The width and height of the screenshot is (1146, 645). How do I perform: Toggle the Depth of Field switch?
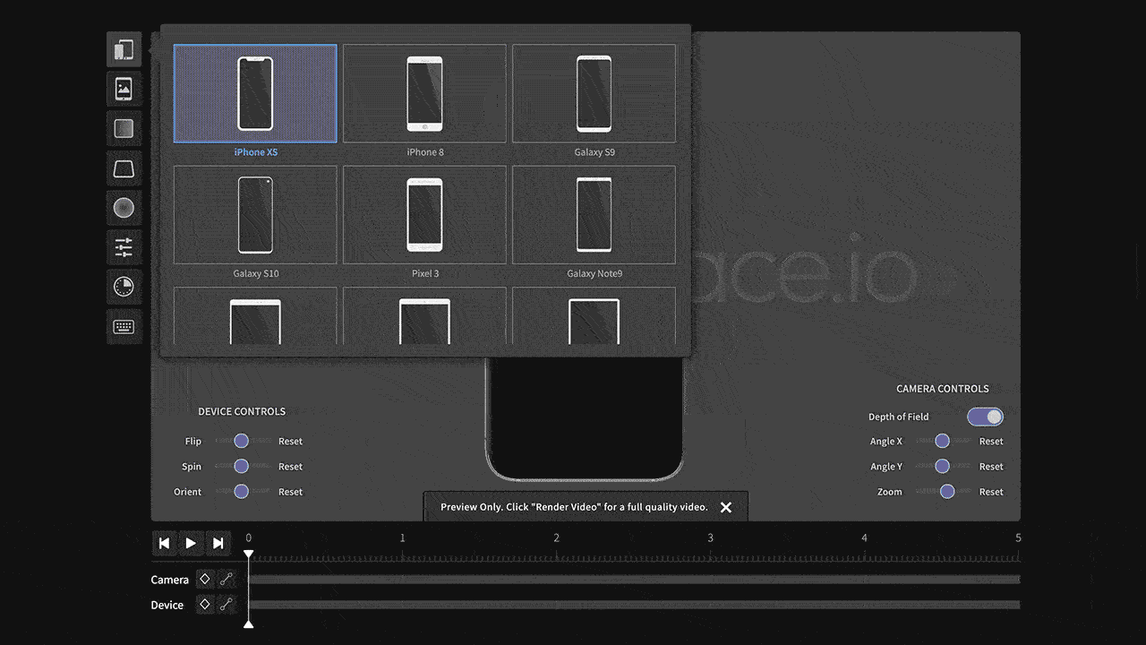pyautogui.click(x=985, y=417)
